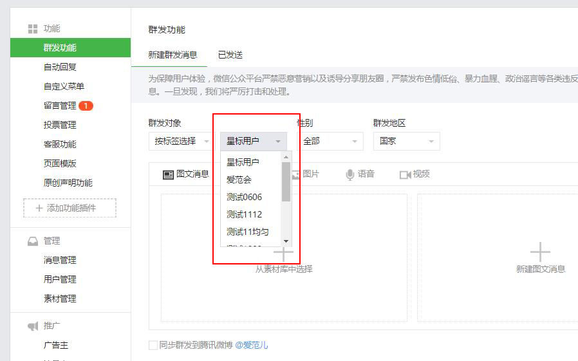Click the 图文消息 icon tab
This screenshot has width=578, height=361.
tap(168, 174)
